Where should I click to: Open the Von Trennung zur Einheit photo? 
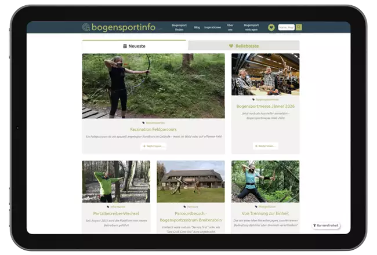click(266, 181)
